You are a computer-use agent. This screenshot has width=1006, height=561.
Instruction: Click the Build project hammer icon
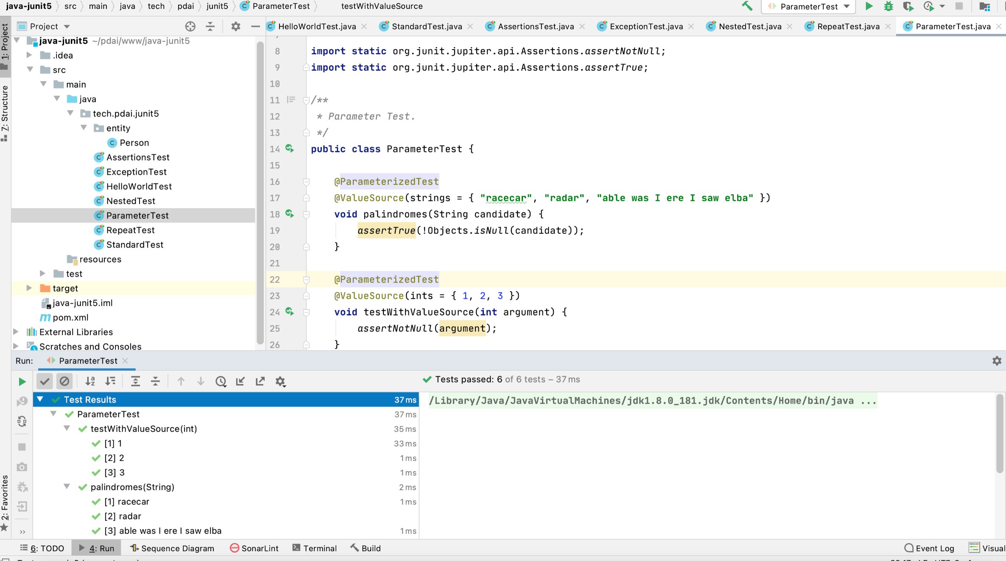(747, 6)
